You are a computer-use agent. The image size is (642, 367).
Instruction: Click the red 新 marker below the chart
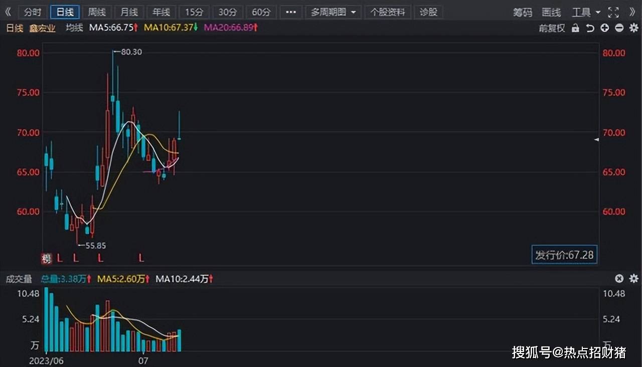tap(46, 259)
